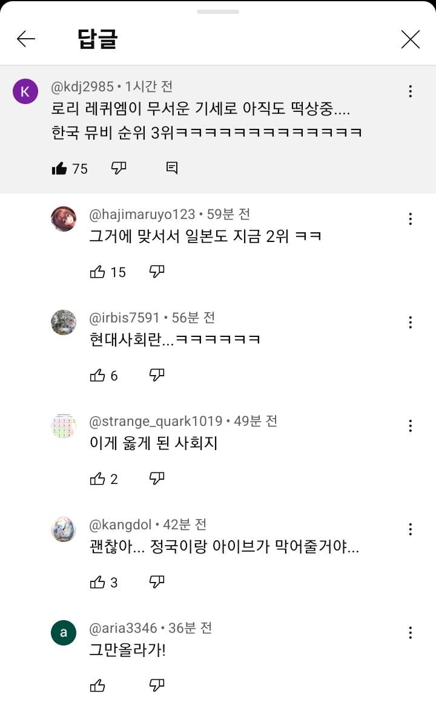Open more options for @hajimaruyo123's reply
Screen dimensions: 436x706
411,218
